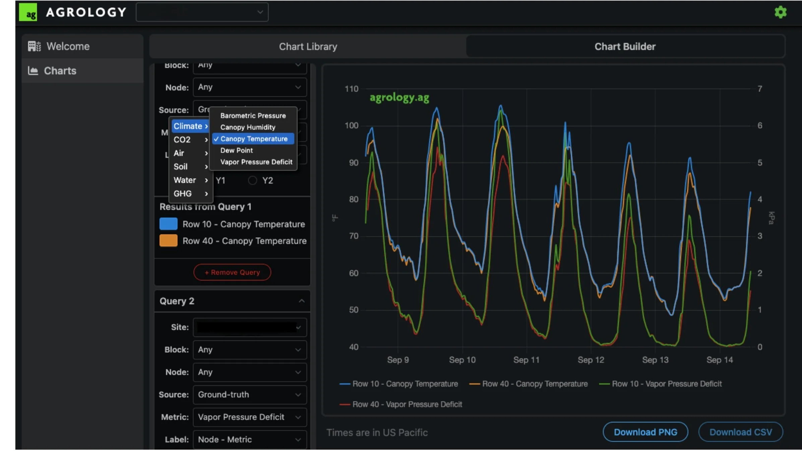This screenshot has width=802, height=451.
Task: Switch to the Chart Library tab
Action: (308, 47)
